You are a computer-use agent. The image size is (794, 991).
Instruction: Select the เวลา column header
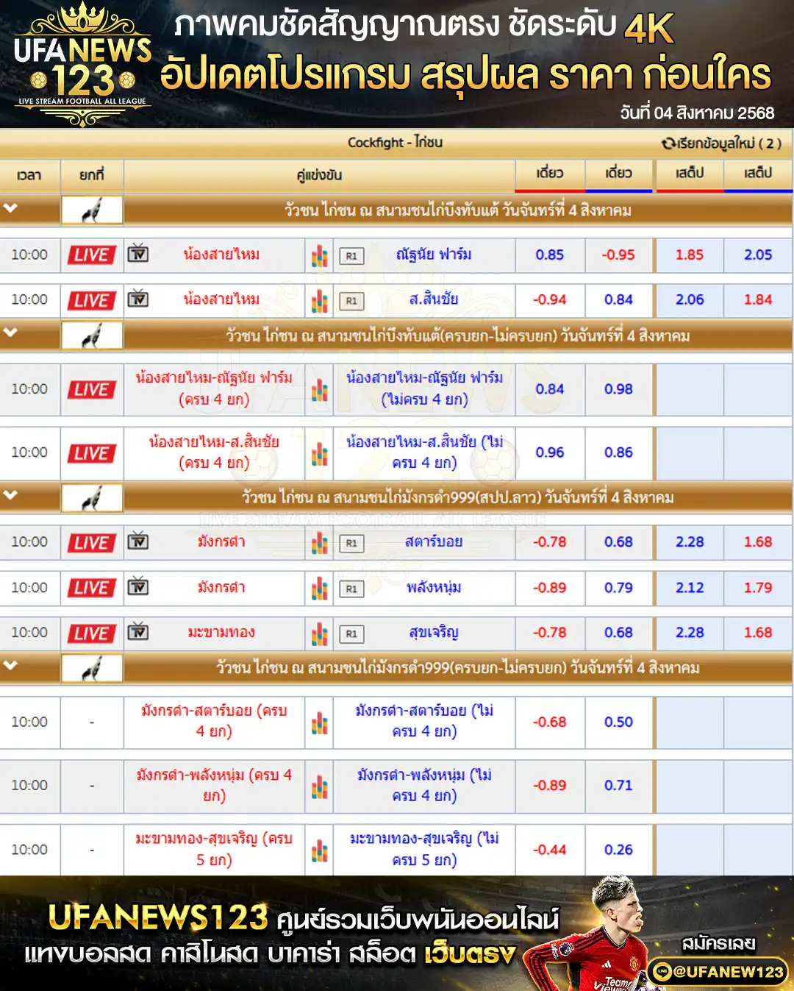click(29, 175)
